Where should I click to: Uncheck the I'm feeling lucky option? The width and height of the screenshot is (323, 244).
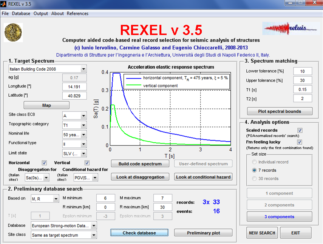pos(300,142)
